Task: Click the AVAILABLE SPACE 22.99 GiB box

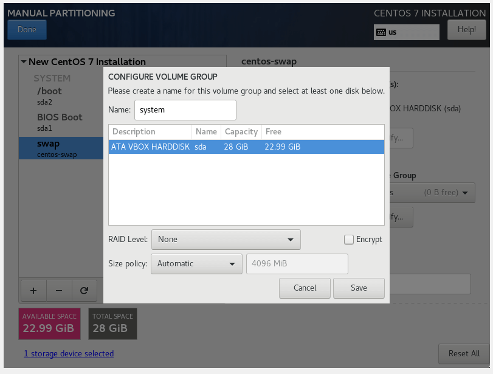Action: (x=49, y=324)
